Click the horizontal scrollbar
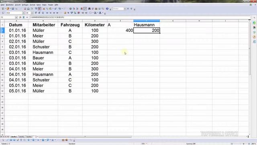This screenshot has width=257, height=145. (x=85, y=137)
